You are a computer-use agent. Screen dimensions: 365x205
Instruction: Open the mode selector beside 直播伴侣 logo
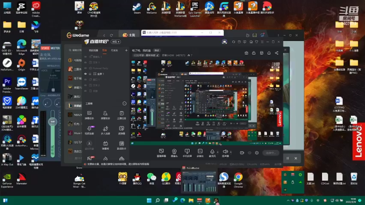[116, 41]
